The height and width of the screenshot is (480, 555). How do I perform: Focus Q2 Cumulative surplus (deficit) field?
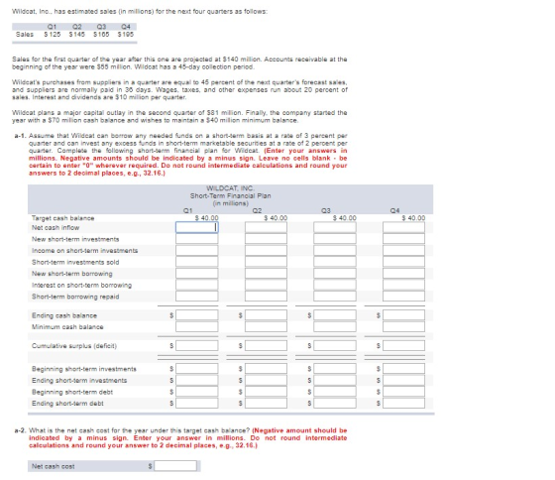pos(266,345)
